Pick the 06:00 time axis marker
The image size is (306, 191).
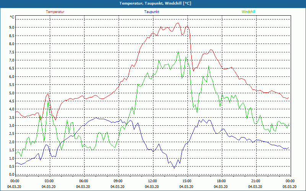(84, 181)
